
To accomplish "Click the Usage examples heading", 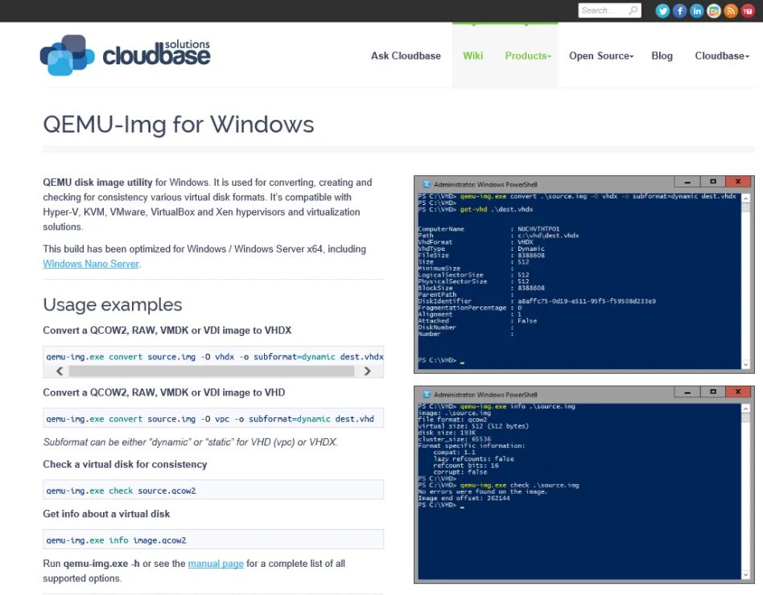I will click(x=113, y=305).
